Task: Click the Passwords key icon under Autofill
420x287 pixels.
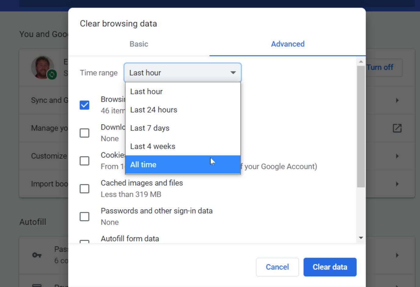Action: click(37, 255)
